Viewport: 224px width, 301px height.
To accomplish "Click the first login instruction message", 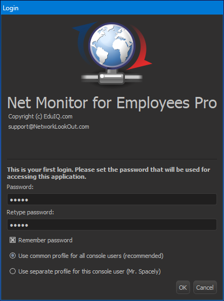I will pos(108,173).
